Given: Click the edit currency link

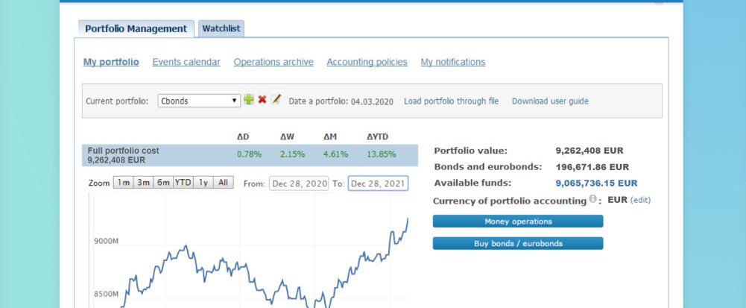Looking at the screenshot, I should click(640, 201).
